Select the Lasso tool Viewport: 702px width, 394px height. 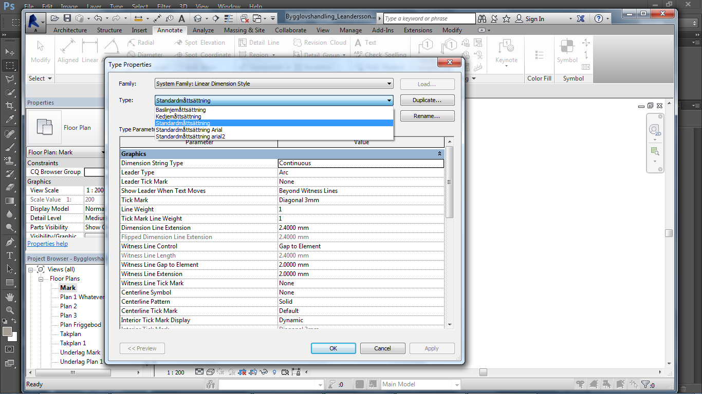10,79
